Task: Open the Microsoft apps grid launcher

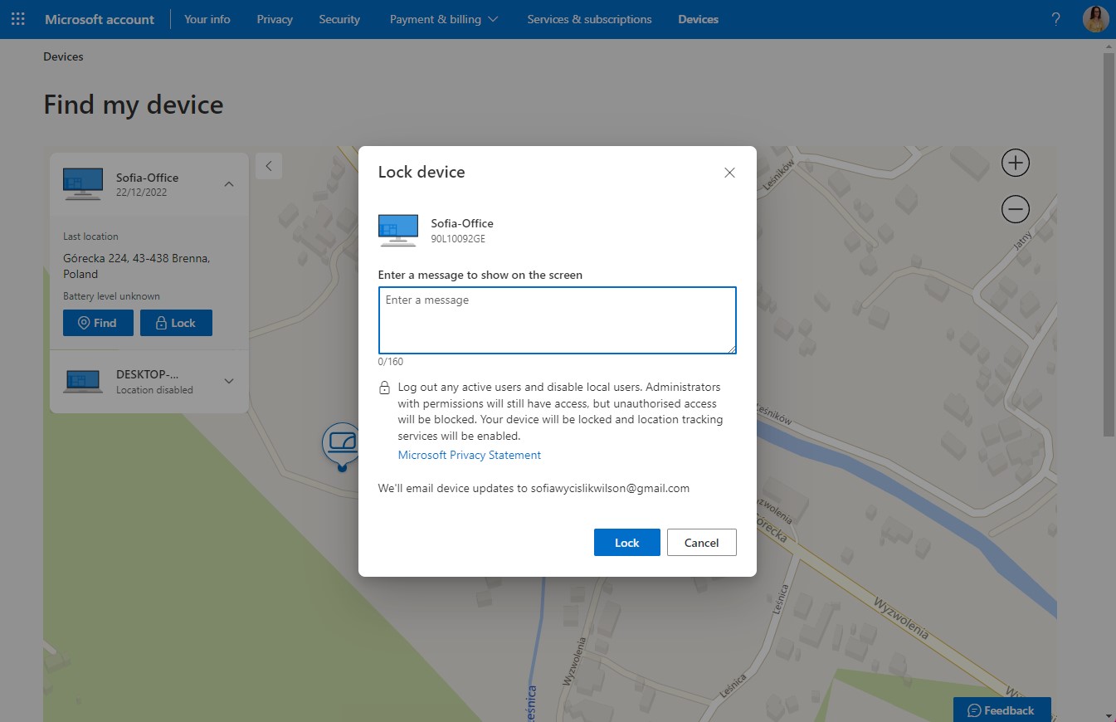Action: (x=17, y=19)
